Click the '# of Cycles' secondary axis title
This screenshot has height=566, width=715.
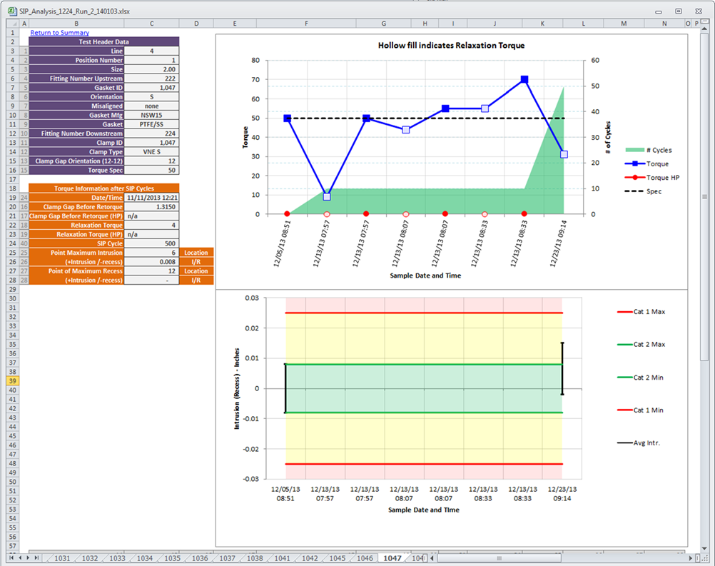click(x=608, y=137)
